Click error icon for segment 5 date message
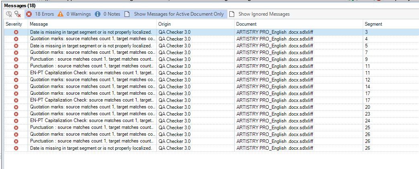The height and width of the screenshot is (169, 419). (x=16, y=45)
